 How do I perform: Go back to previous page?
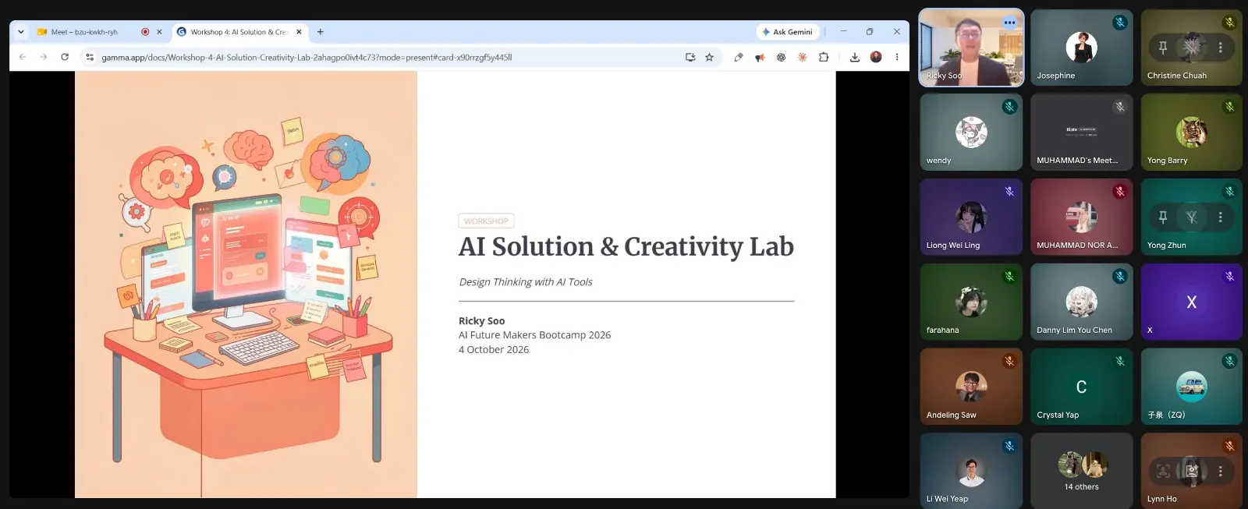[23, 57]
